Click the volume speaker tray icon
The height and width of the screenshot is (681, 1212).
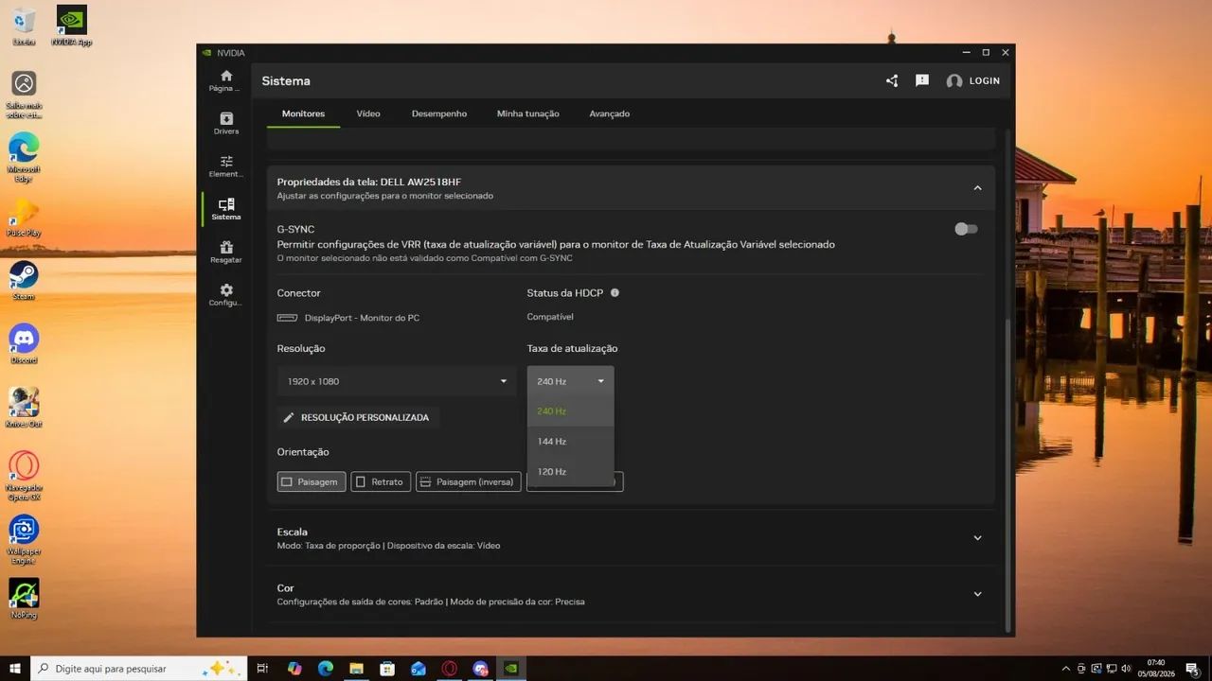pos(1128,669)
